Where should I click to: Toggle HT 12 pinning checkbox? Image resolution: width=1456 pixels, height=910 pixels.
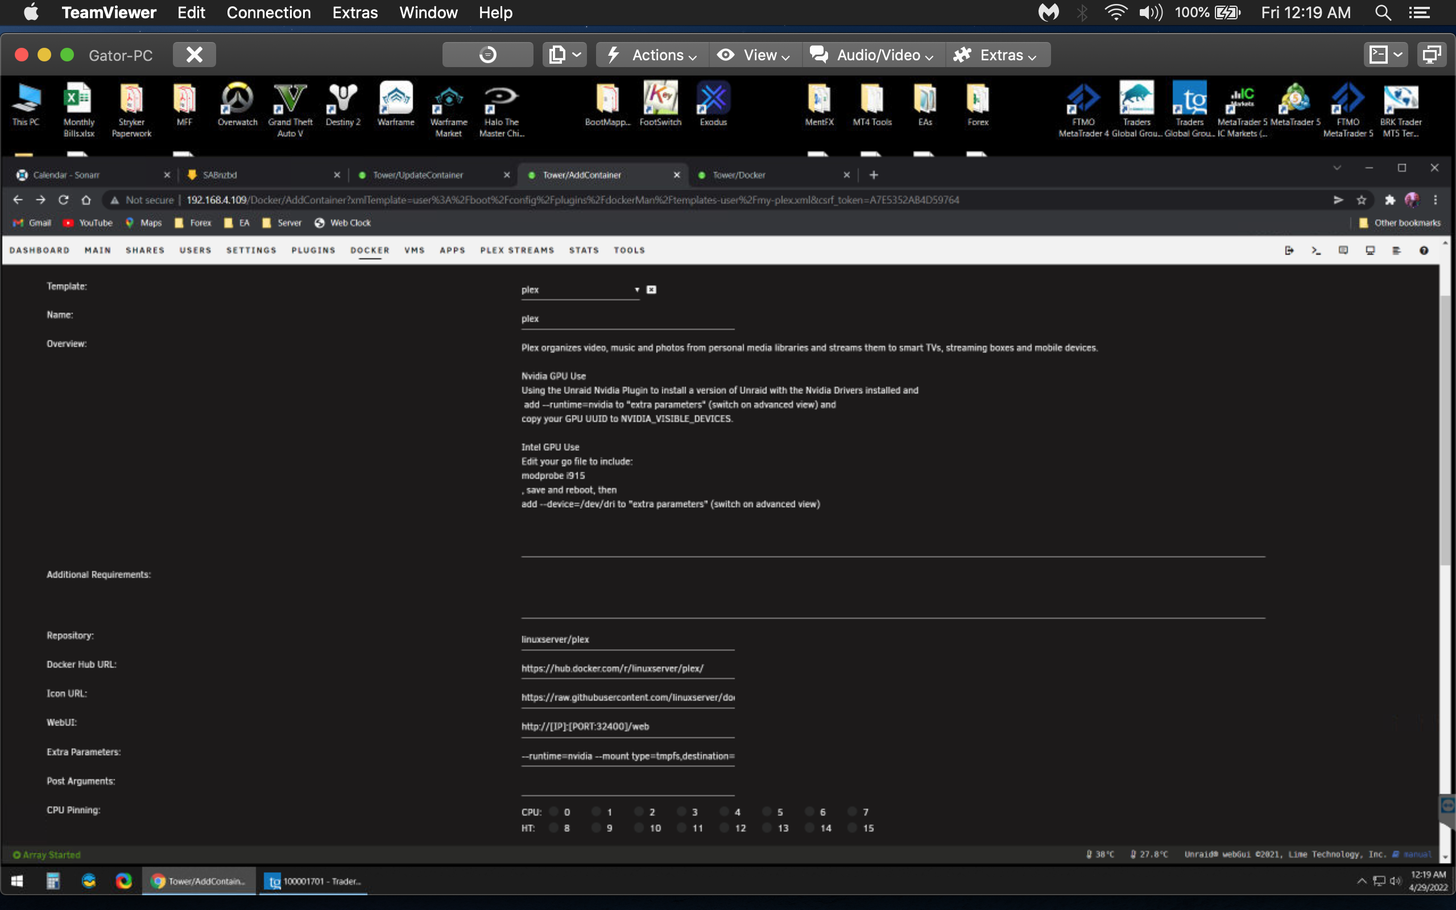coord(725,828)
